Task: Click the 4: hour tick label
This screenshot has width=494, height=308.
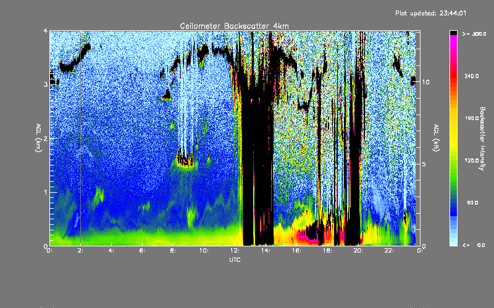Action: coord(111,251)
